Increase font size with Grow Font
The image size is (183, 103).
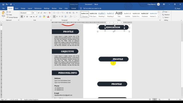(x=39, y=13)
